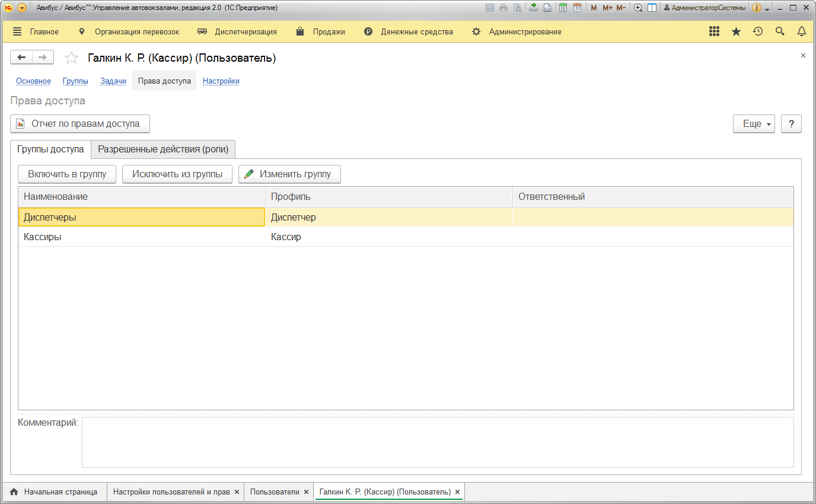Click the global search magnifier icon
This screenshot has height=504, width=816.
[x=780, y=31]
